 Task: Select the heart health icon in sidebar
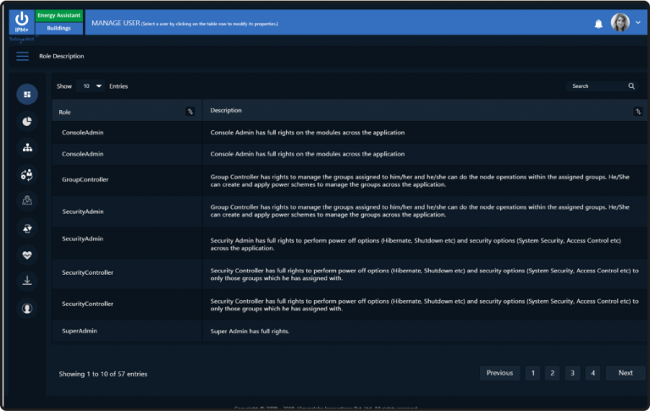[x=27, y=255]
